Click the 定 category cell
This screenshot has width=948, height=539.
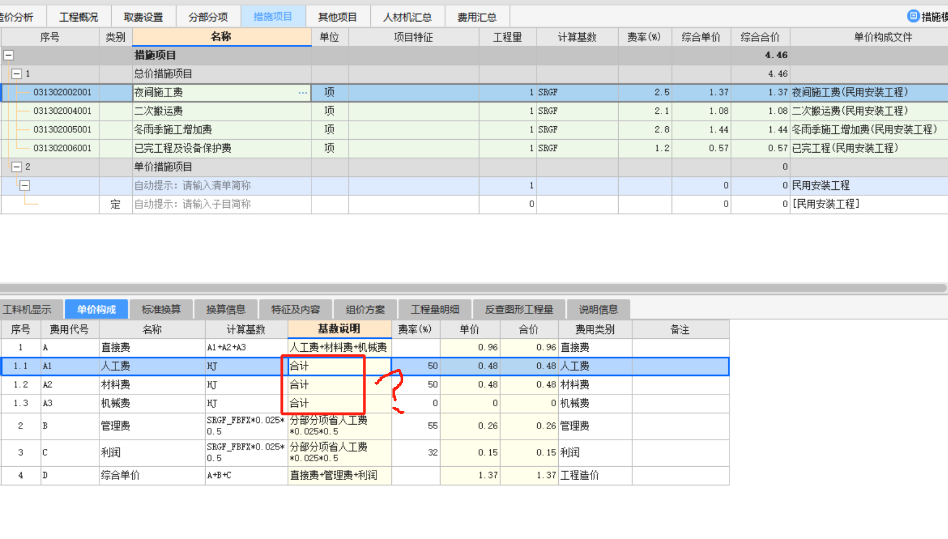click(116, 204)
